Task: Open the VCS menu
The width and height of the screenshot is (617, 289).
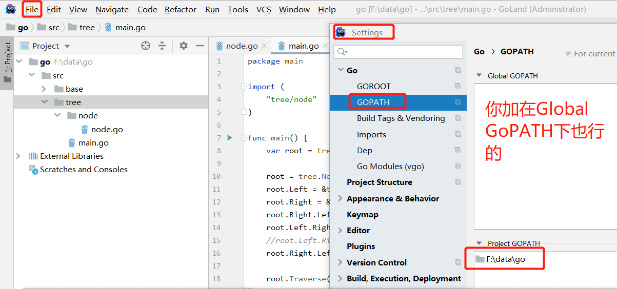Action: (x=264, y=9)
